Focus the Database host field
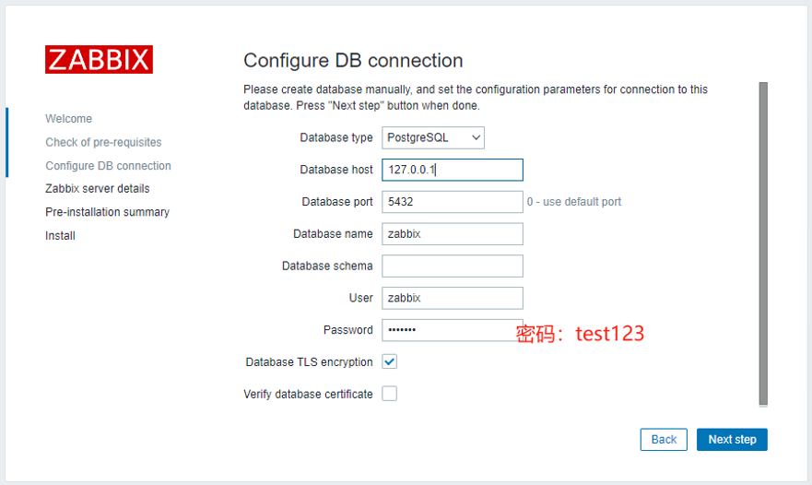The height and width of the screenshot is (485, 812). point(452,170)
